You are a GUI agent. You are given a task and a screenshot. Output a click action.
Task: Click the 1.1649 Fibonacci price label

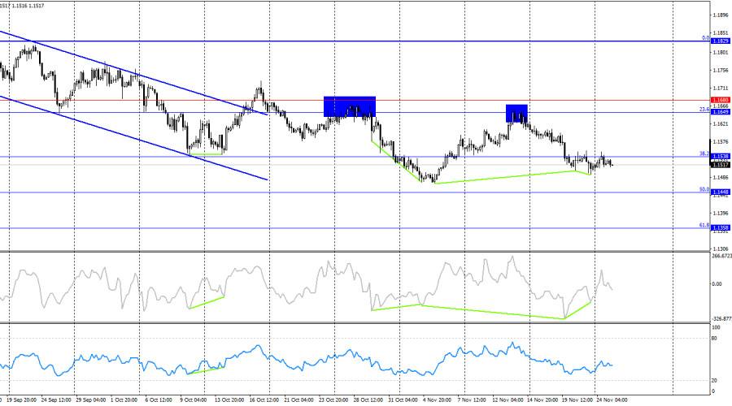coord(719,112)
